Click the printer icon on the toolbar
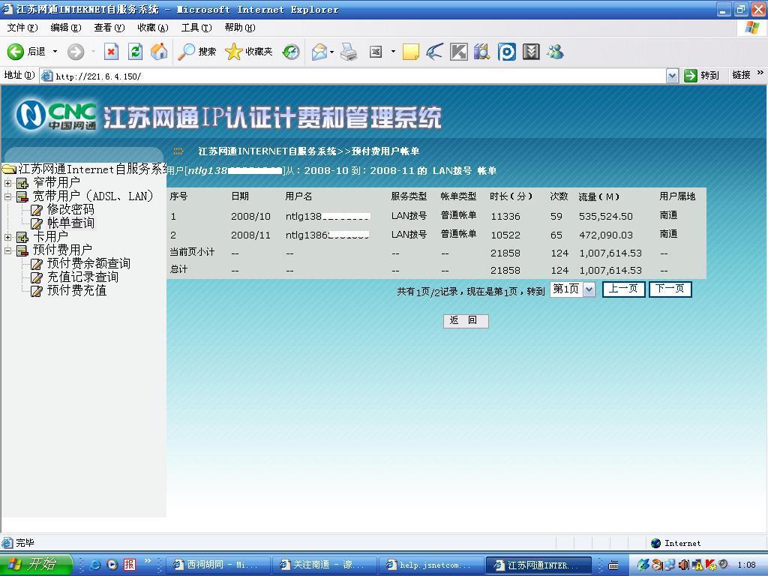Screen dimensions: 768x576 pos(347,52)
